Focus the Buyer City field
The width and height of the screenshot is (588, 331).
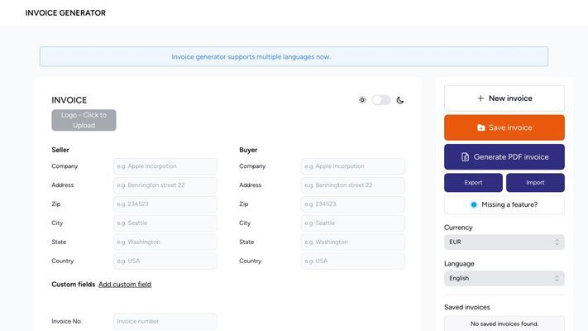353,223
